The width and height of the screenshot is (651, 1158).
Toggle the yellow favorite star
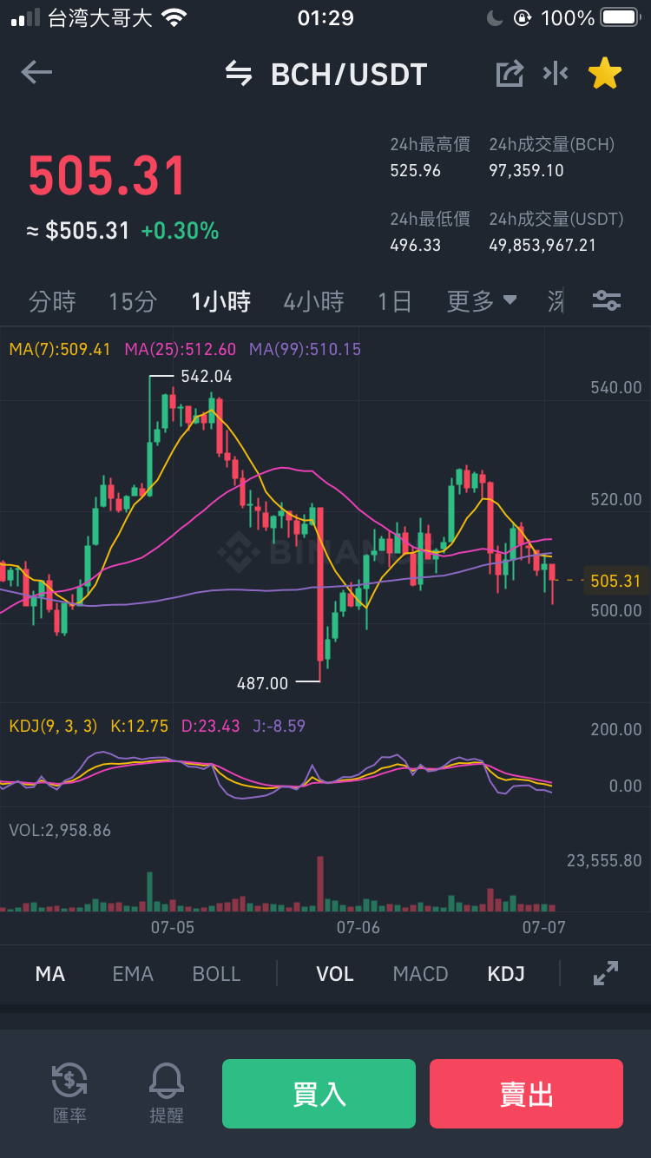pyautogui.click(x=605, y=74)
